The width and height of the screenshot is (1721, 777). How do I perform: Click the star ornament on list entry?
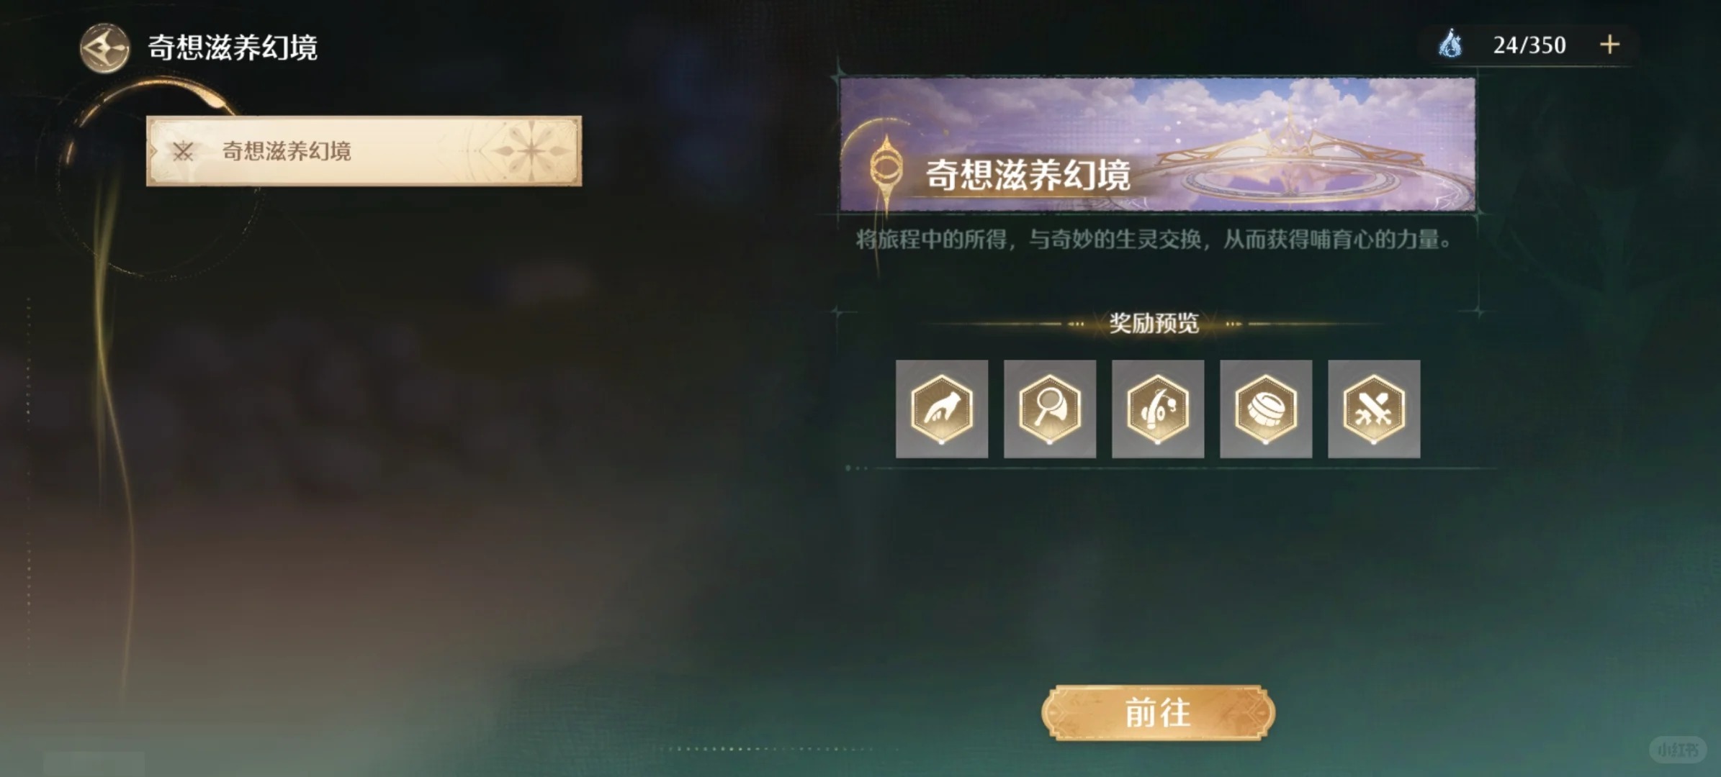coord(531,150)
